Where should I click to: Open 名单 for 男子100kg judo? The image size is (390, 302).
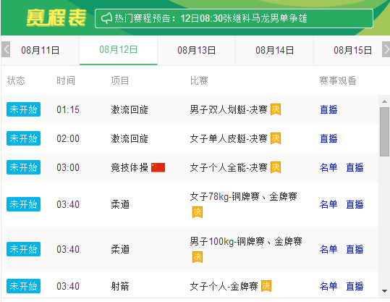[328, 249]
